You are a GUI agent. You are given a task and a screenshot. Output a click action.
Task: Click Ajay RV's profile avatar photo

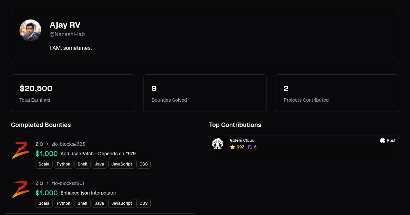pyautogui.click(x=30, y=30)
